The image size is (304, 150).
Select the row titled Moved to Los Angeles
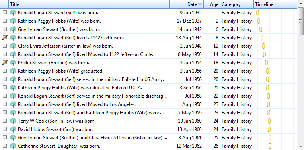148,104
